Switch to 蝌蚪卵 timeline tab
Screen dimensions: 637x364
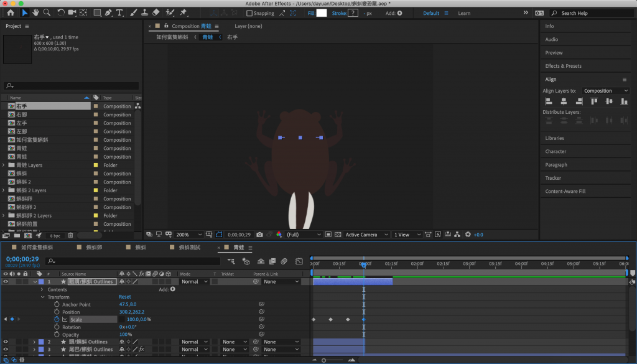[95, 248]
